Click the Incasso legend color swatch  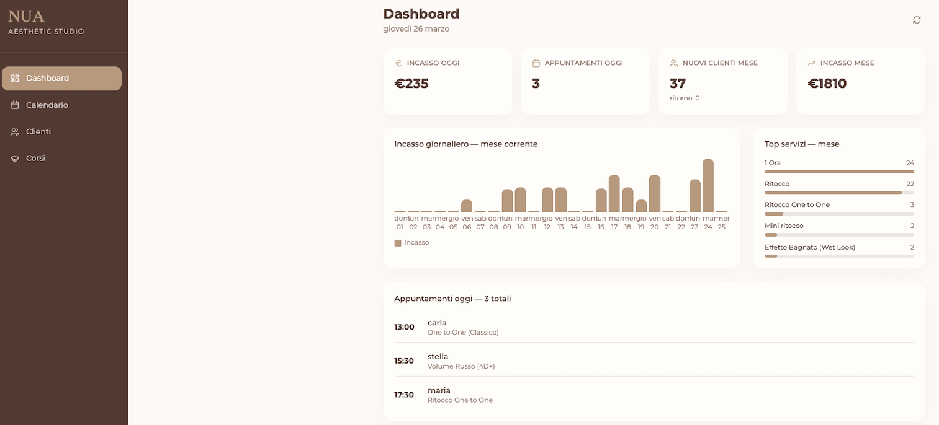398,243
